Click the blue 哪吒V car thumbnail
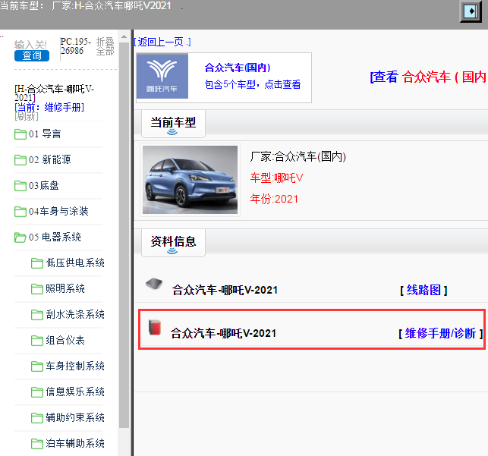The height and width of the screenshot is (456, 488). point(190,180)
